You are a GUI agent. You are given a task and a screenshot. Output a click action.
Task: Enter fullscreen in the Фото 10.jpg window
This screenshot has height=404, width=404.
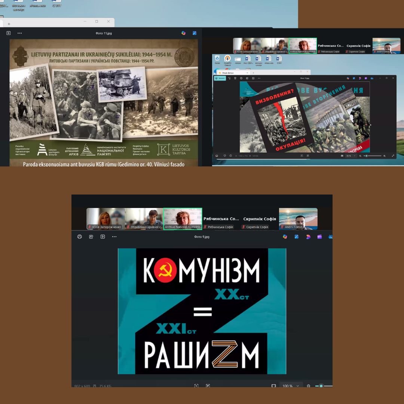pyautogui.click(x=393, y=156)
